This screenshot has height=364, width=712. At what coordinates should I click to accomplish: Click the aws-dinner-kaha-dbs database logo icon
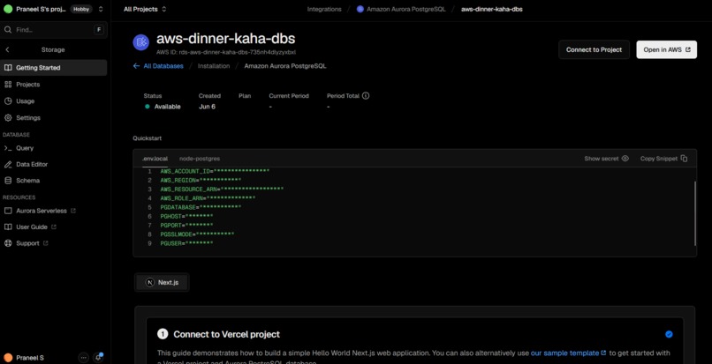[141, 42]
